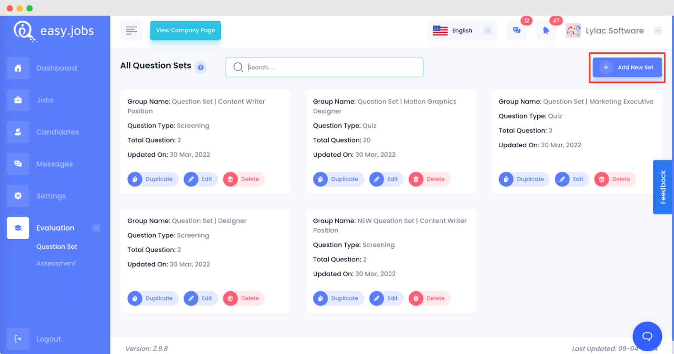This screenshot has height=354, width=674.
Task: Open the View Company Page
Action: 185,30
